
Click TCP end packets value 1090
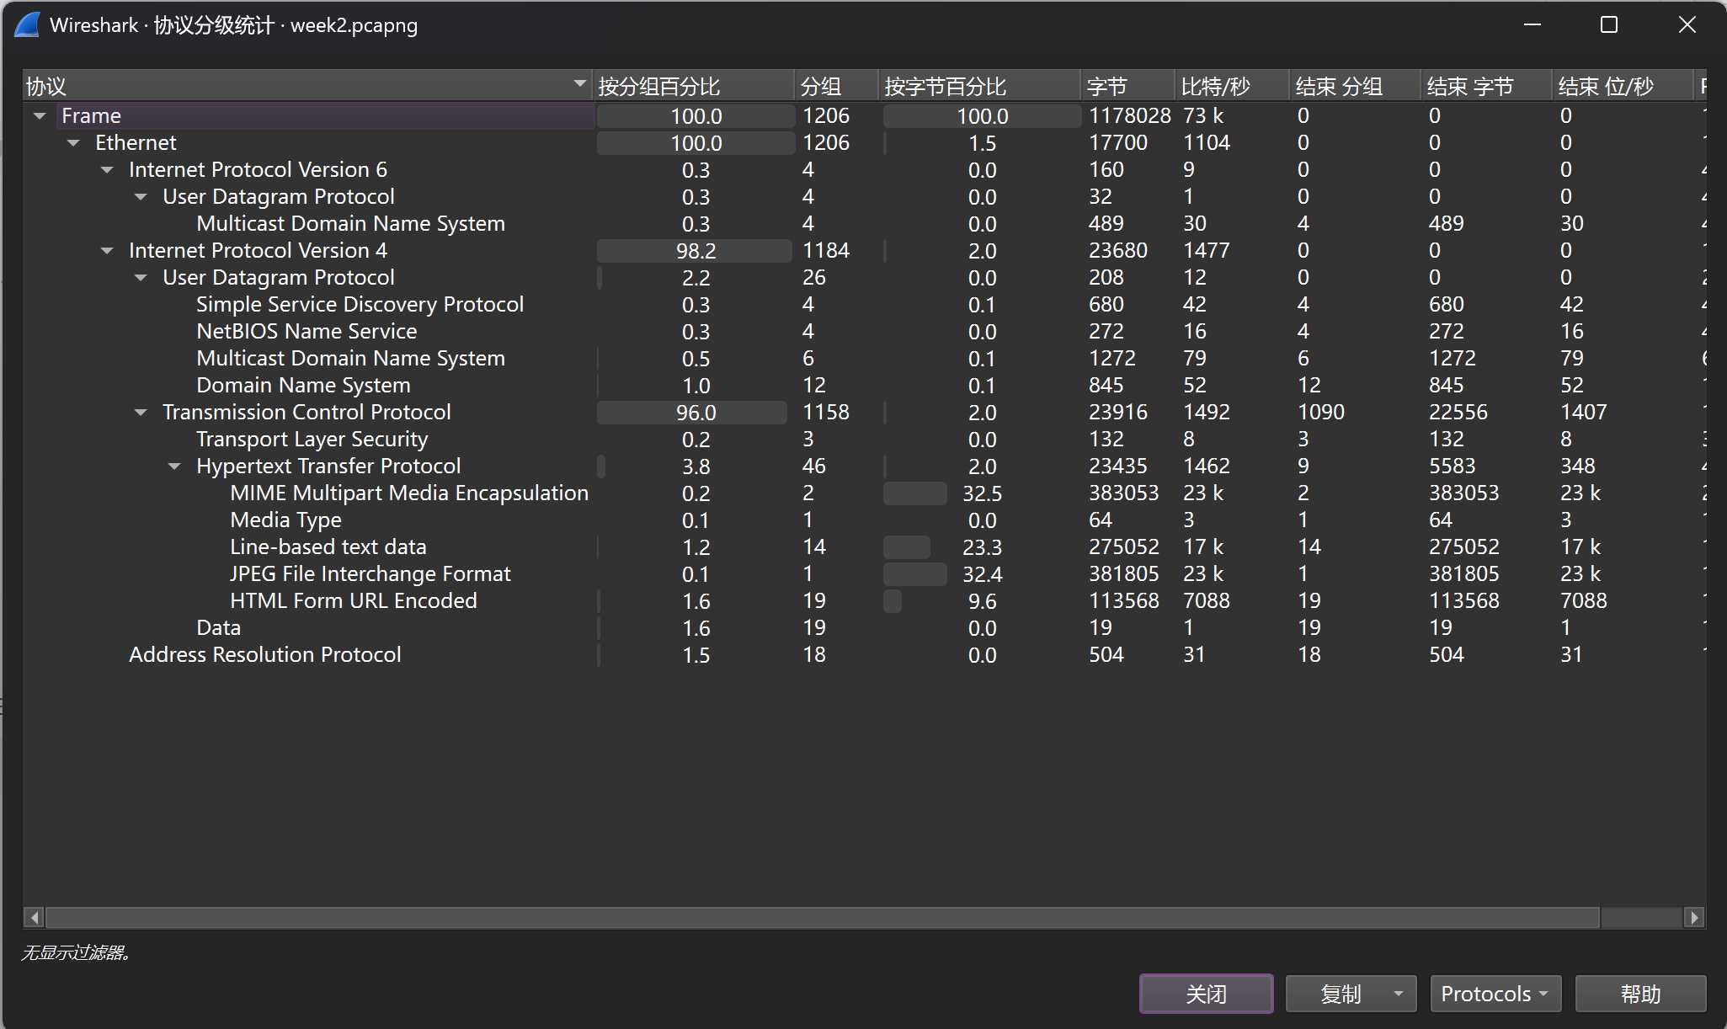tap(1321, 413)
